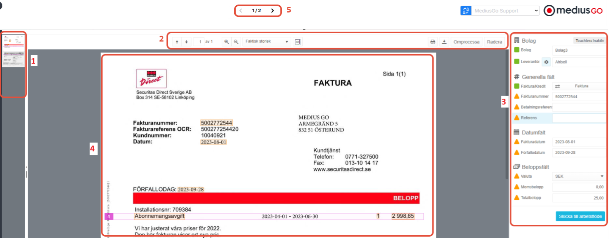Viewport: 610px width, 240px height.
Task: Open the Valuta SEK dropdown
Action: tap(579, 177)
